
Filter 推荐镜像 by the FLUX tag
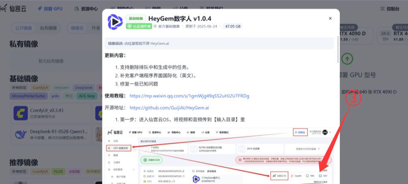pyautogui.click(x=58, y=171)
